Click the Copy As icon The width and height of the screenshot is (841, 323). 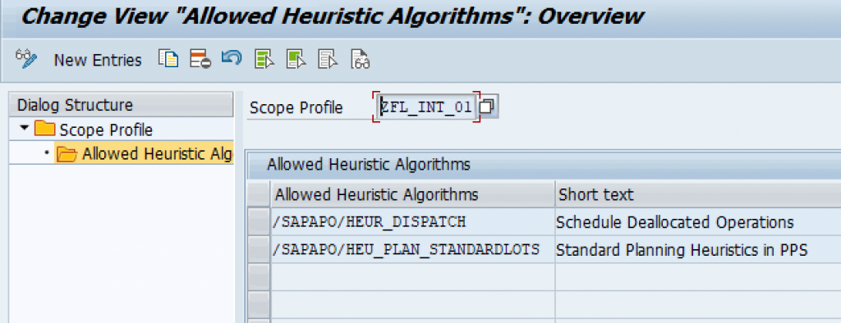[x=168, y=59]
